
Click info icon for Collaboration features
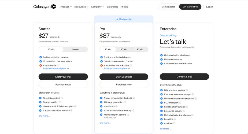coord(187,107)
